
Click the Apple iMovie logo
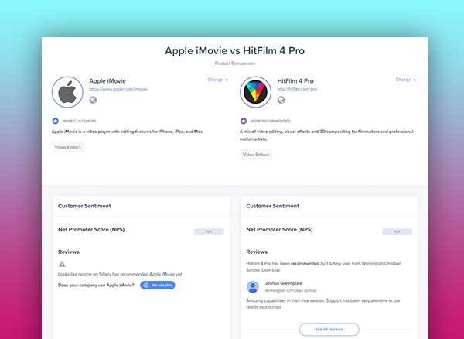pos(67,92)
